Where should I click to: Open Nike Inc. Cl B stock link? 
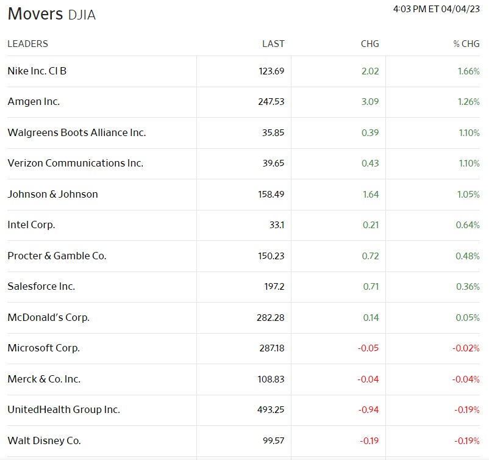(x=37, y=71)
